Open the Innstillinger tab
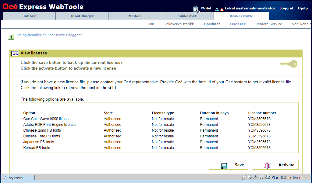 (82, 16)
